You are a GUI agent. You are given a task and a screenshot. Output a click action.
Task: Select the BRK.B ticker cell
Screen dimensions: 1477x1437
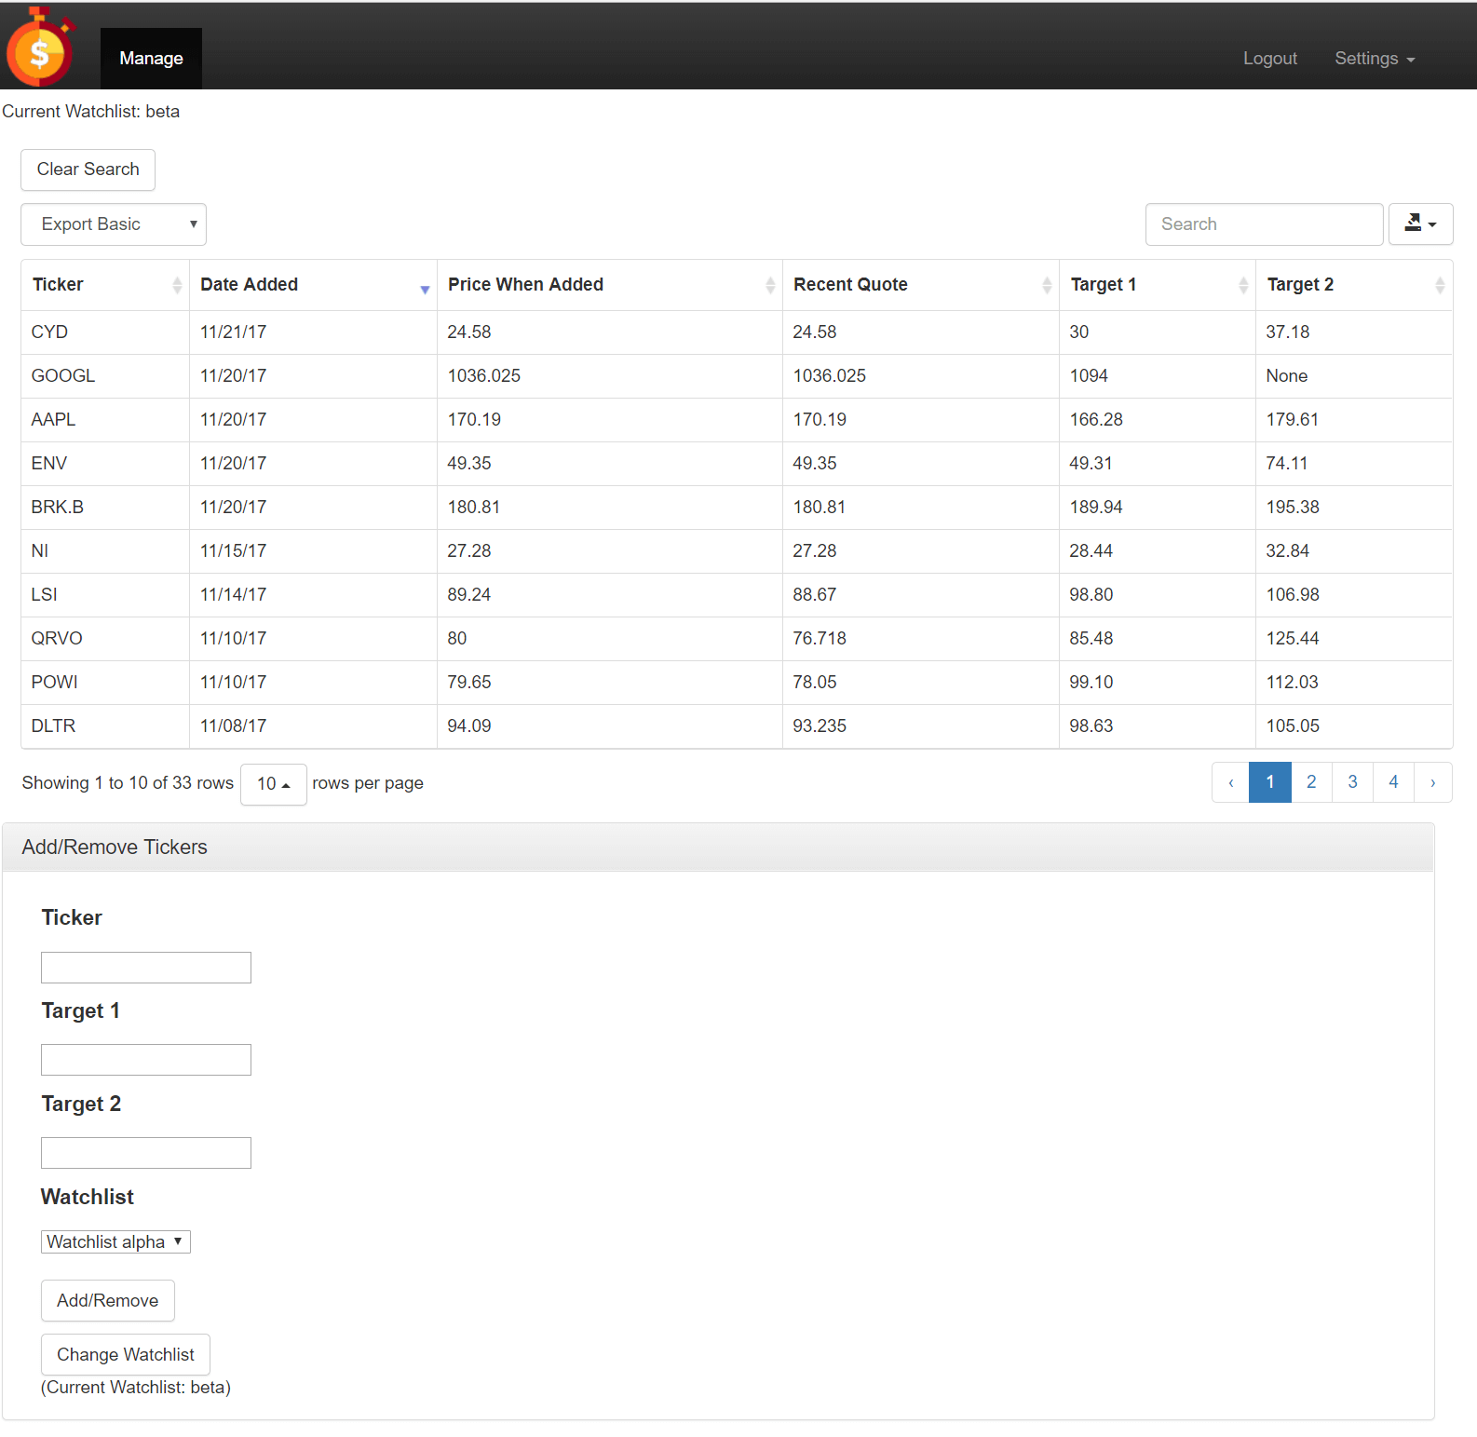tap(105, 508)
